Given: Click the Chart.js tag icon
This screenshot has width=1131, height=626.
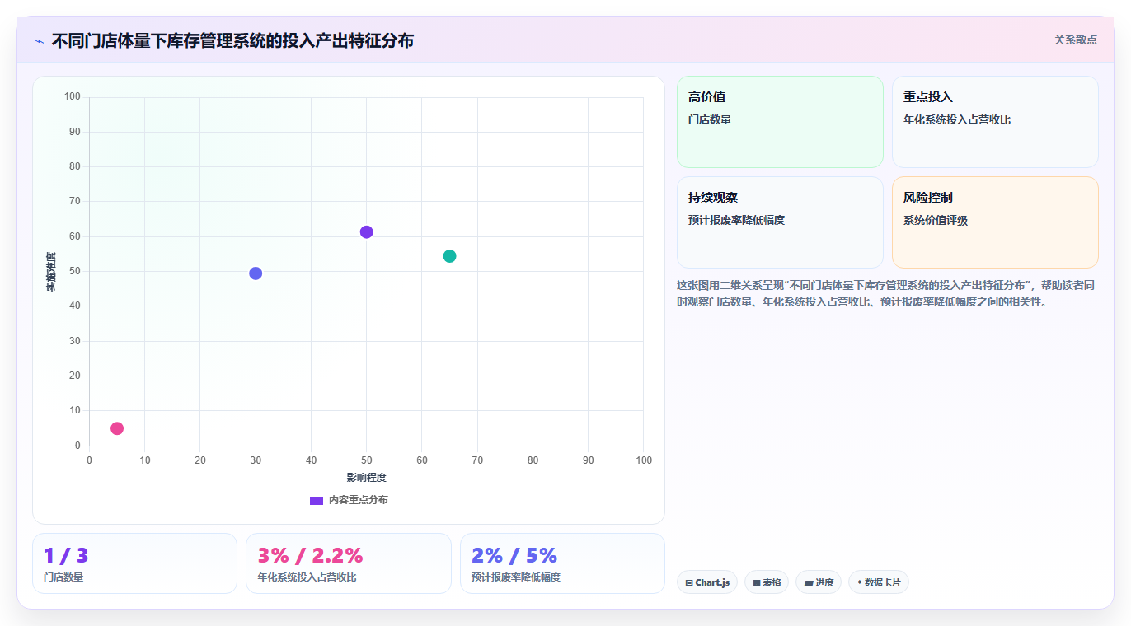Looking at the screenshot, I should tap(689, 582).
